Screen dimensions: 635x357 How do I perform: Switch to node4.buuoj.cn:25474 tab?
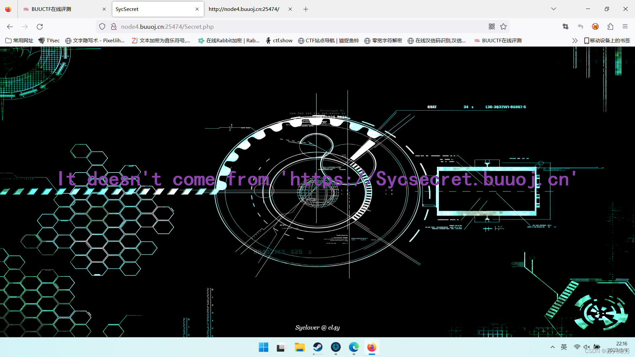coord(244,9)
